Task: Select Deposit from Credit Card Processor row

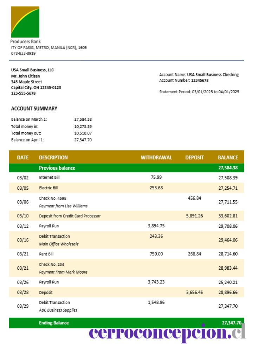Action: 126,216
